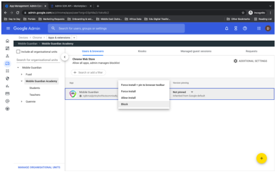275x172 pixels.
Task: Open the Reading List
Action: click(x=263, y=19)
